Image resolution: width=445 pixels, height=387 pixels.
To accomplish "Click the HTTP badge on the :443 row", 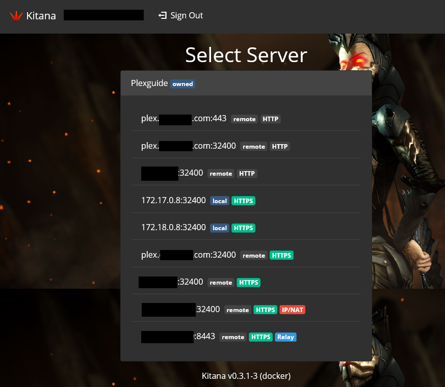I will 271,119.
